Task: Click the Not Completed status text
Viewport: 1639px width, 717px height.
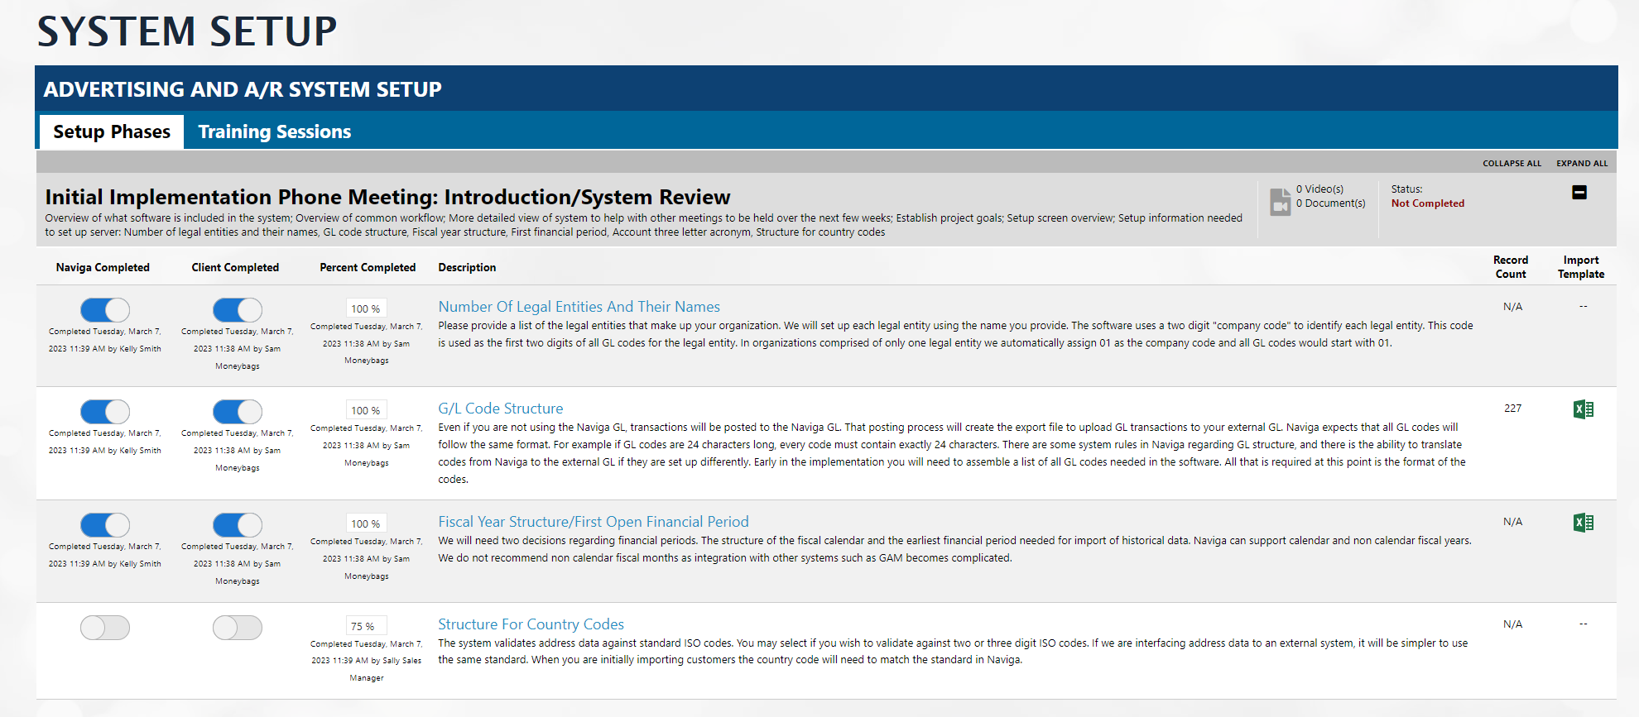Action: tap(1427, 203)
